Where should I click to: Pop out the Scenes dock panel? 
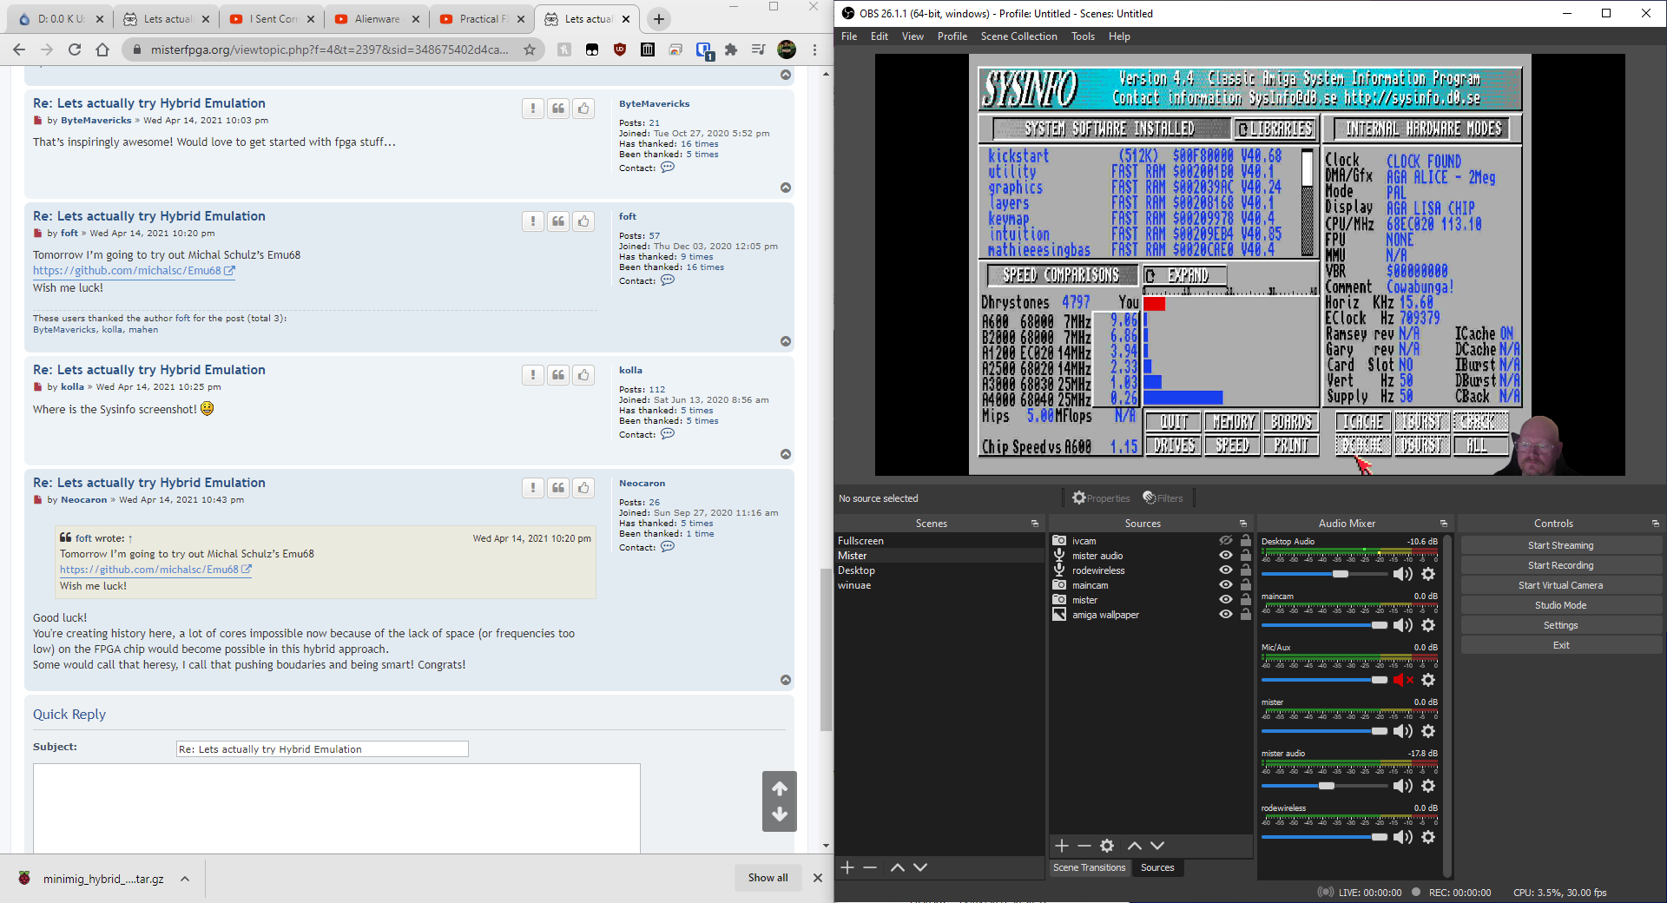tap(1034, 524)
